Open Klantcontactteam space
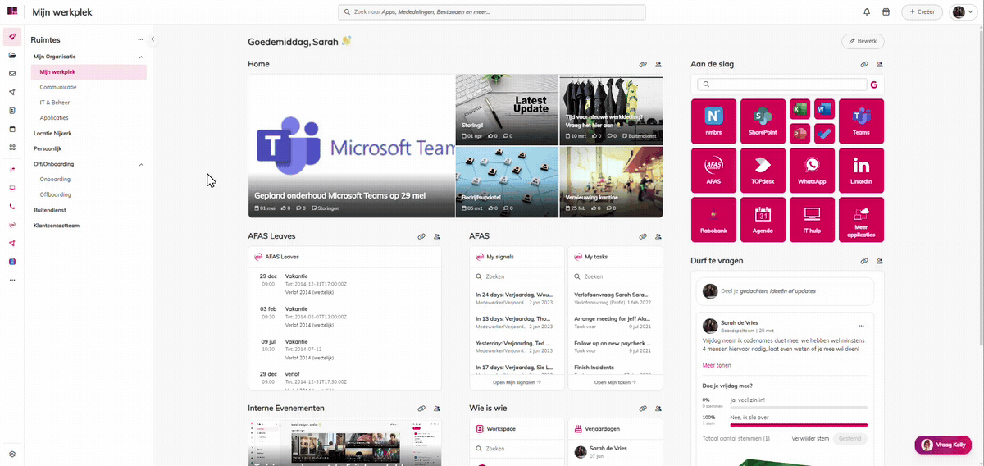The width and height of the screenshot is (984, 466). 57,225
